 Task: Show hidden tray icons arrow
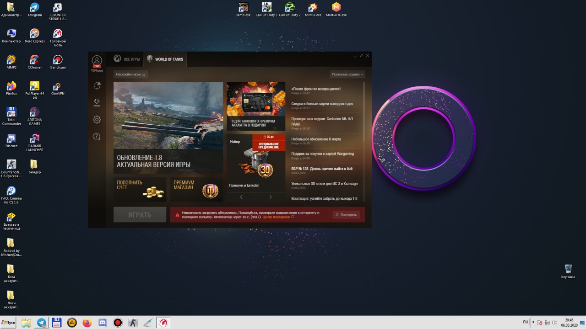(x=533, y=323)
